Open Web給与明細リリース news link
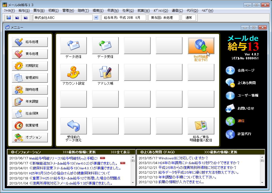Image resolution: width=272 pixels, height=193 pixels. tap(63, 158)
